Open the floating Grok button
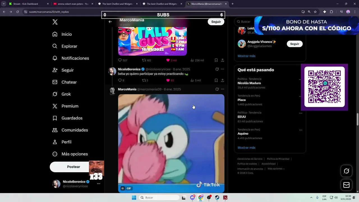 346,171
